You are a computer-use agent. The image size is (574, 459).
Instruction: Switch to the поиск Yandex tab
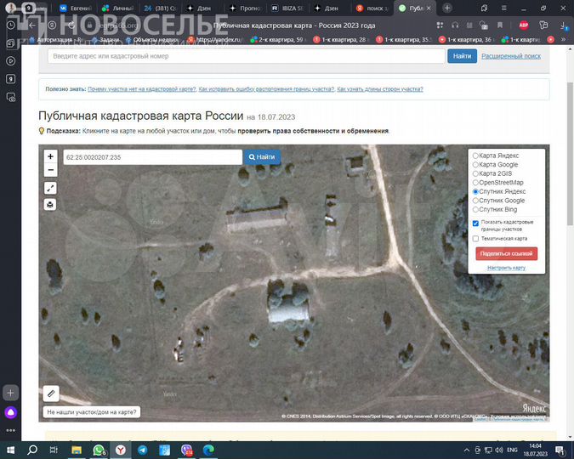pos(372,8)
